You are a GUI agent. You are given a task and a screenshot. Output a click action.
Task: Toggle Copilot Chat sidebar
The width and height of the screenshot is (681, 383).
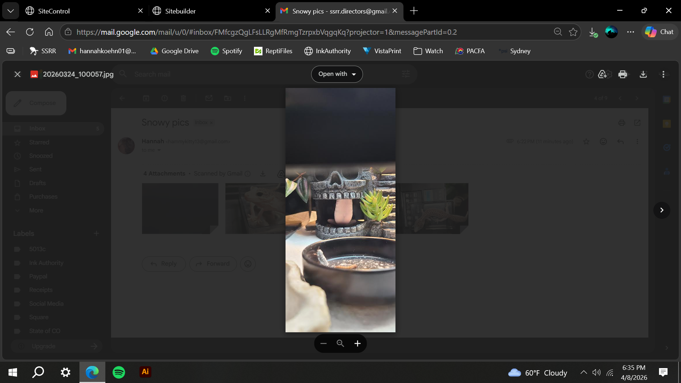click(x=659, y=32)
